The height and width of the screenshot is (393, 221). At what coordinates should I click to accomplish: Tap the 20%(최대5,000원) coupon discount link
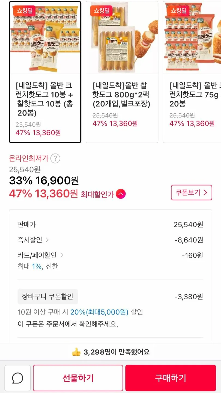click(99, 312)
